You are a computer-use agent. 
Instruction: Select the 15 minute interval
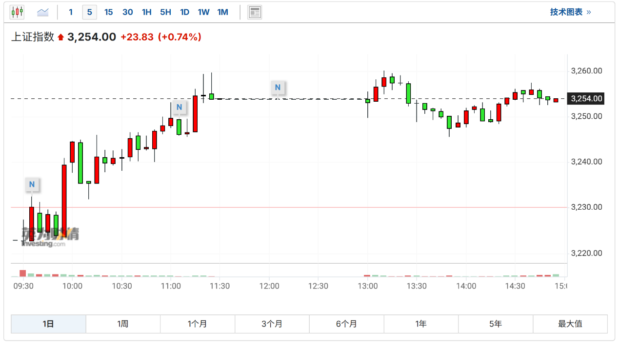(x=108, y=12)
